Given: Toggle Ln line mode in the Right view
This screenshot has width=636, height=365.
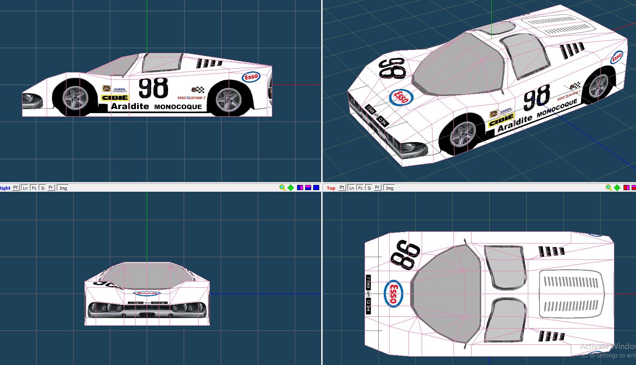Looking at the screenshot, I should point(25,188).
